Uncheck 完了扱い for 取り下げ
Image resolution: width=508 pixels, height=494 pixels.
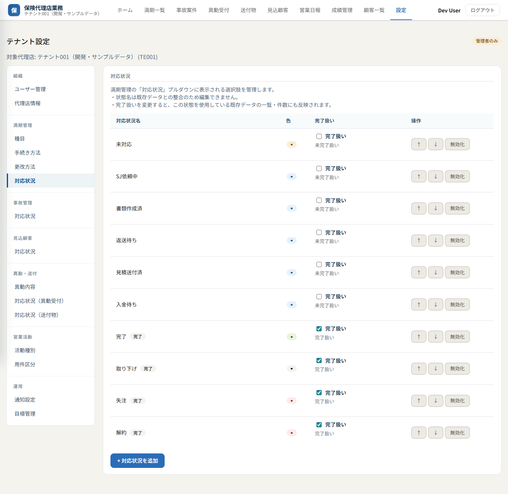pyautogui.click(x=319, y=360)
